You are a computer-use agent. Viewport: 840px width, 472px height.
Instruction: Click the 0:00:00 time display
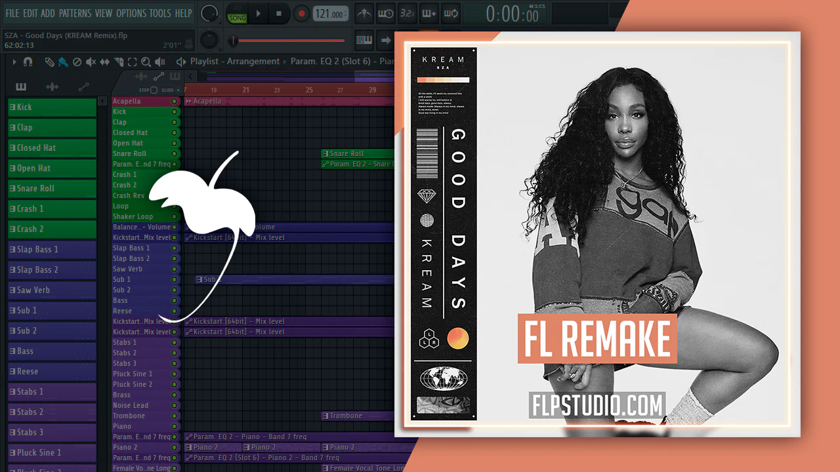coord(512,14)
